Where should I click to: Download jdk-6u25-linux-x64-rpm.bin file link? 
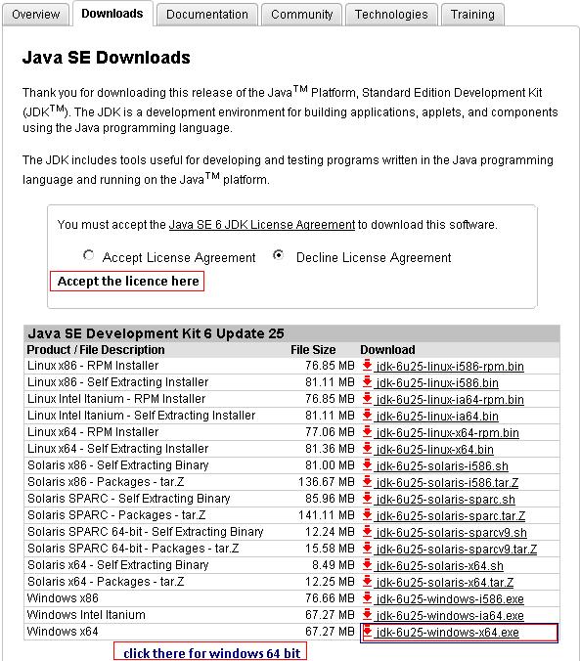click(448, 433)
